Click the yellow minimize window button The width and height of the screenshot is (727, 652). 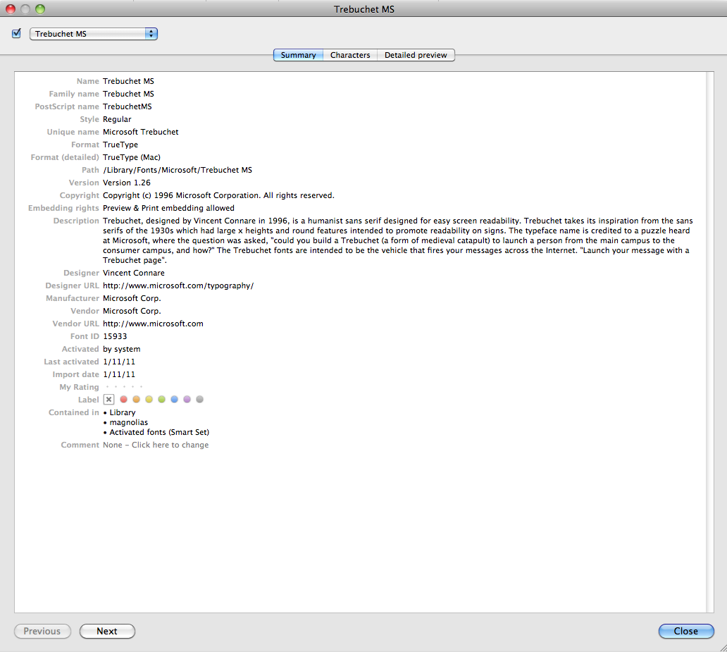(25, 9)
